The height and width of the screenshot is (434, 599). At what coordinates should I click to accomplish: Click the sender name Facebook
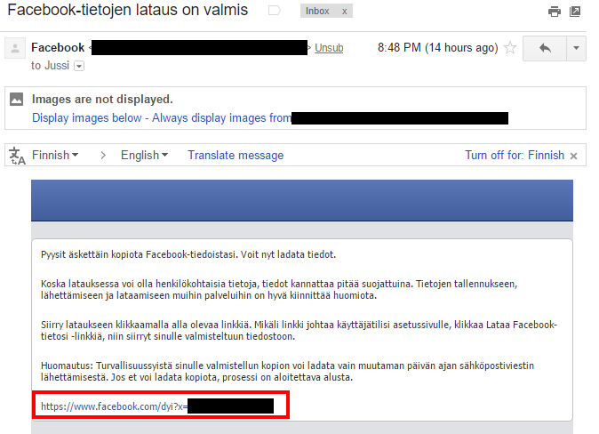58,48
